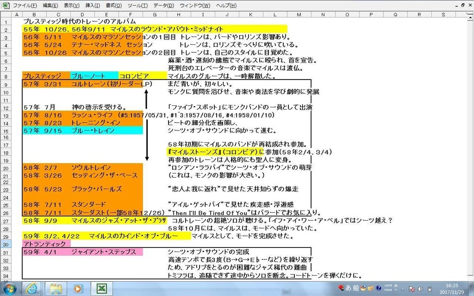Open the 表示(V) menu
This screenshot has width=474, height=296.
click(72, 6)
